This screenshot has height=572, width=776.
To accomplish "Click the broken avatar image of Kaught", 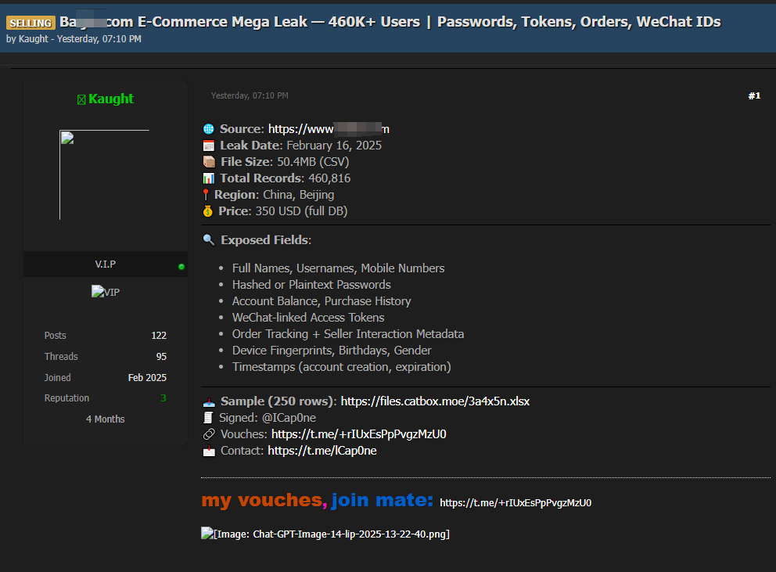I will 104,174.
